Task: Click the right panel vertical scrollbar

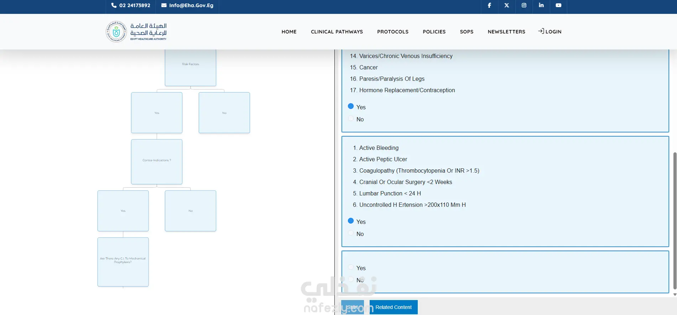Action: tap(675, 221)
